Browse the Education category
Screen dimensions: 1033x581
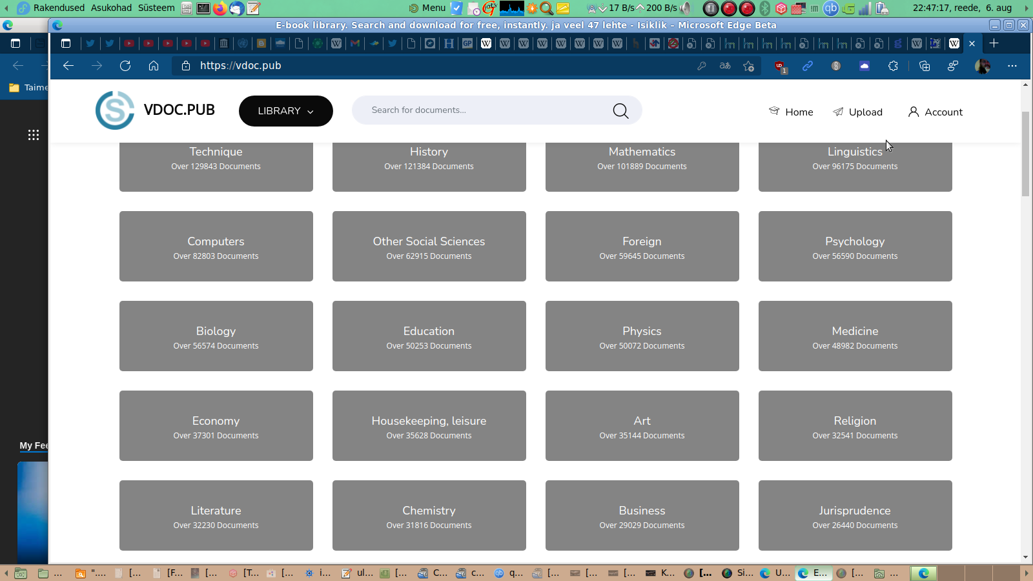tap(429, 336)
